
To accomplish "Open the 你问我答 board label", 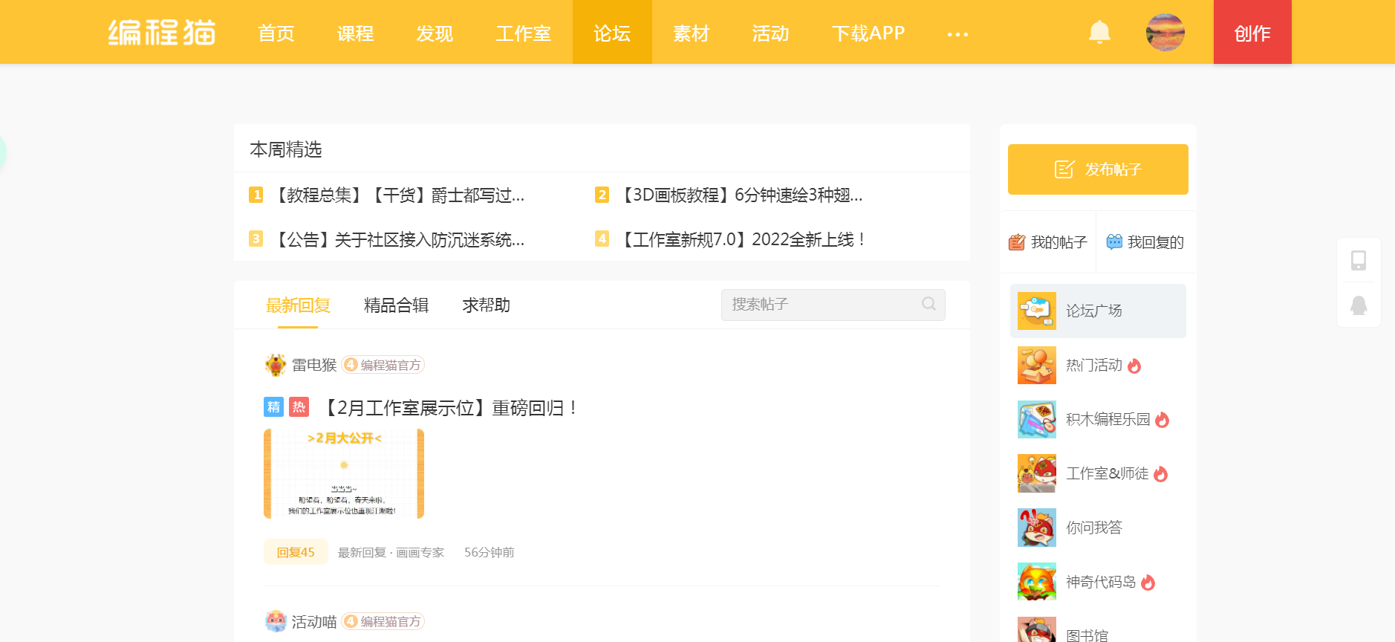I will (1094, 528).
